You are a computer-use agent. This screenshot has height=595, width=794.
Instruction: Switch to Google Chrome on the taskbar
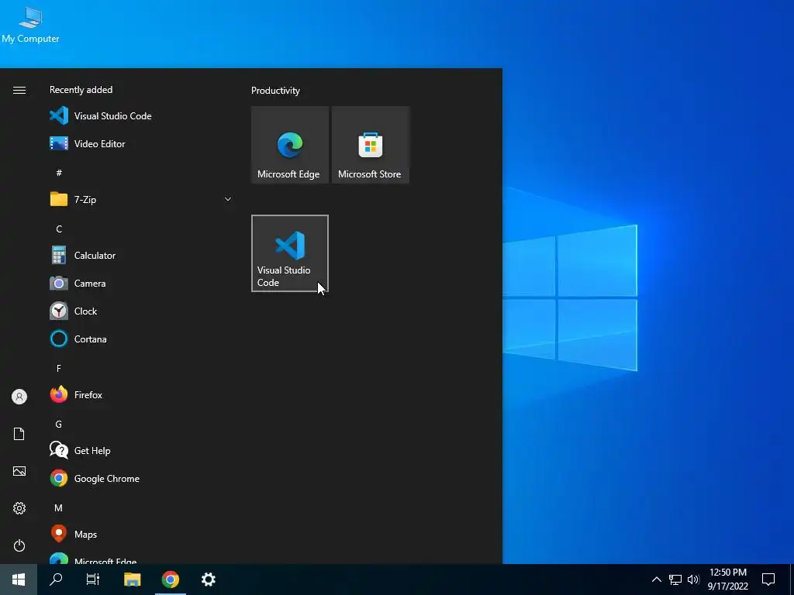(x=170, y=580)
